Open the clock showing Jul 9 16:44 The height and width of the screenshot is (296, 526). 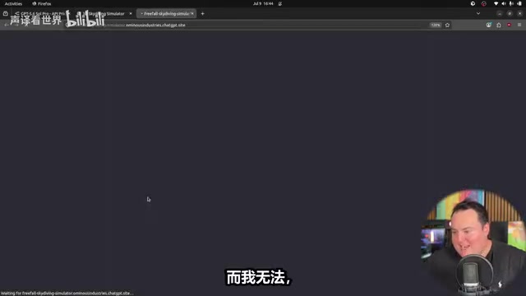pos(263,3)
